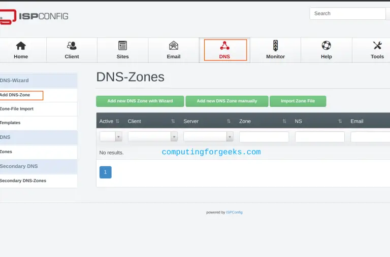Open Secondary DNS-Zones sidebar item

coord(23,181)
